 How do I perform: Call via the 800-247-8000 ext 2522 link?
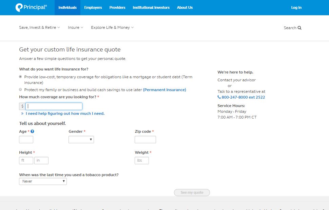[x=243, y=97]
